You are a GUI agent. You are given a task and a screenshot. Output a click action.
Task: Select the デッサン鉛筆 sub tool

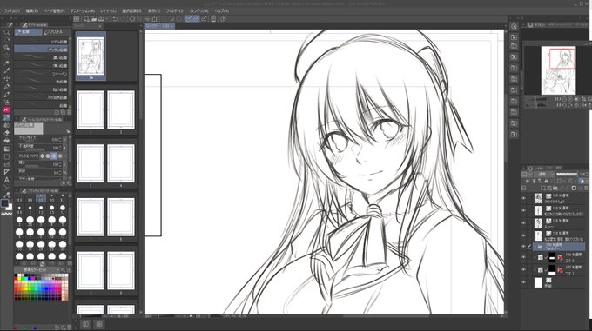pos(42,50)
